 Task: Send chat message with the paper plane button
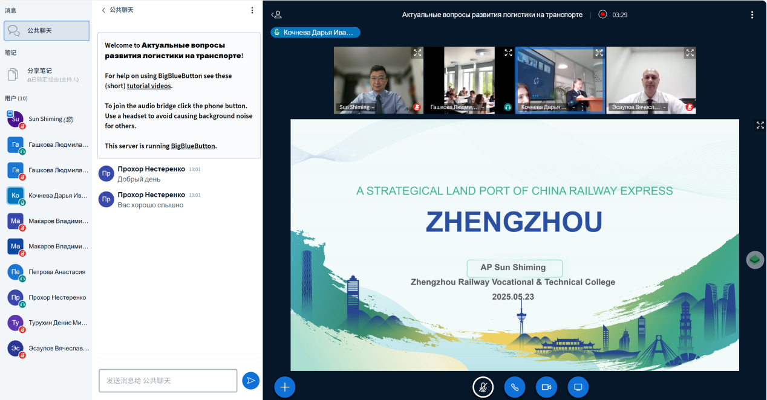(x=250, y=380)
